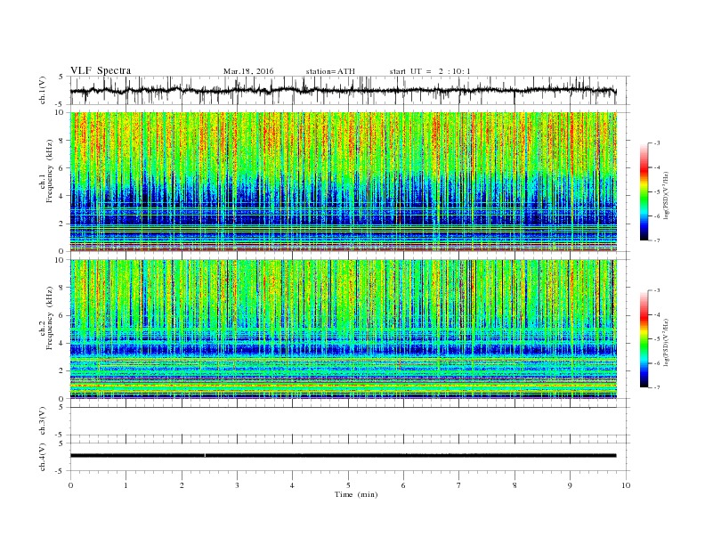The height and width of the screenshot is (545, 705).
Task: Click the "-3" tick on ch.2 colorbar
Action: click(x=656, y=290)
